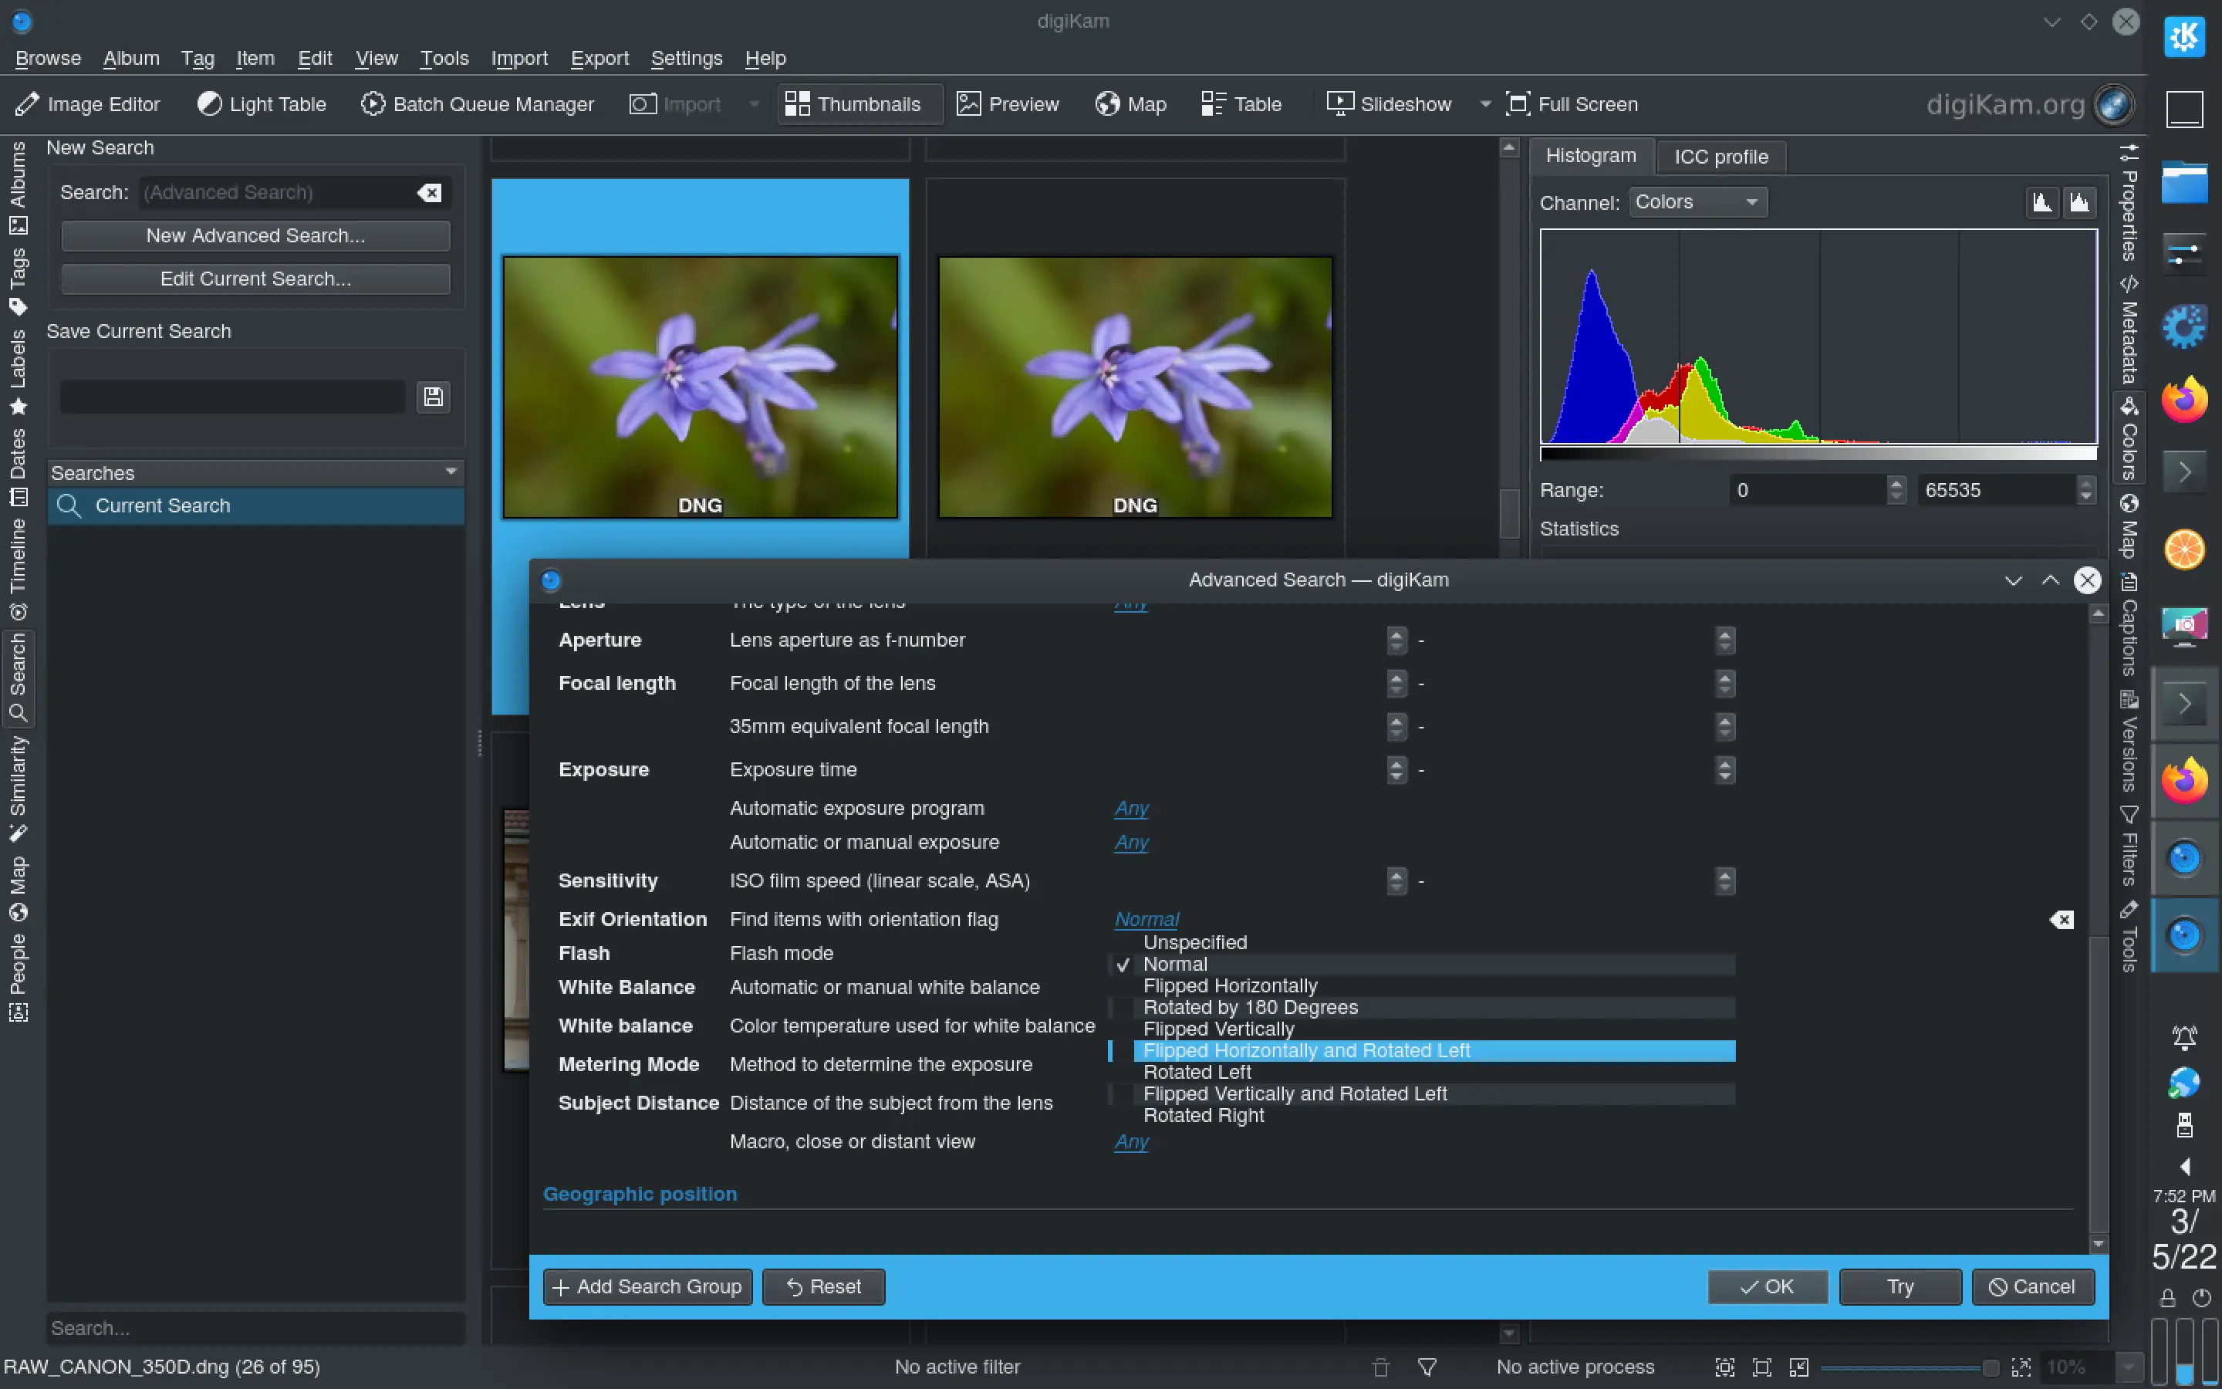This screenshot has width=2222, height=1389.
Task: Open the Slideshow options arrow
Action: point(1484,104)
